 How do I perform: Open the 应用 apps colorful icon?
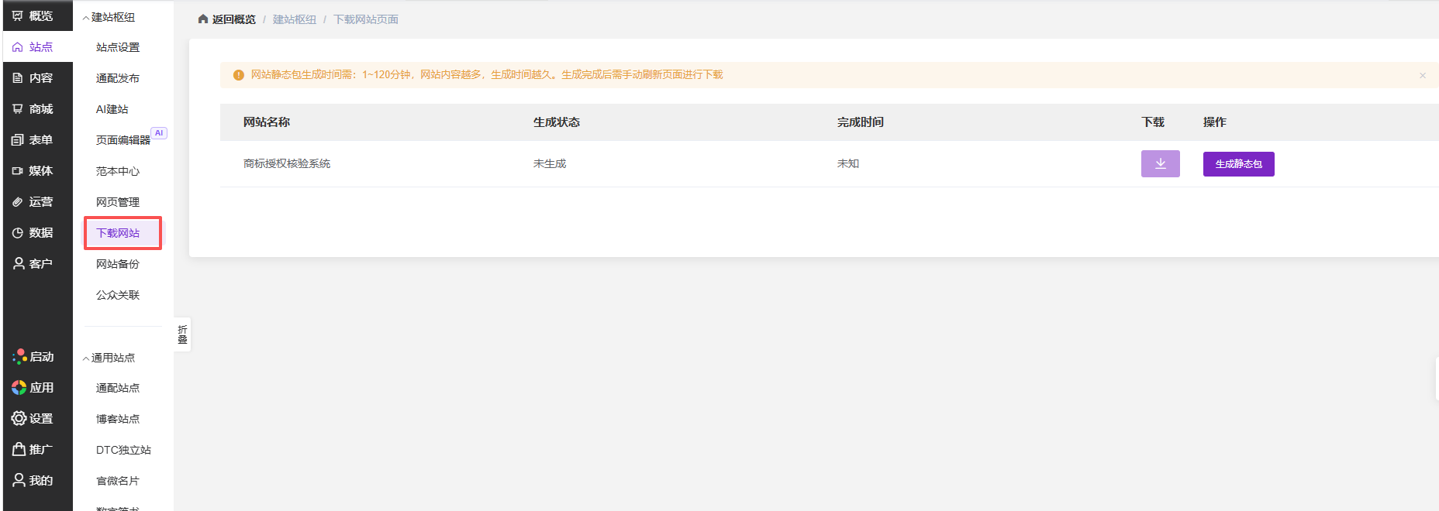[x=33, y=387]
